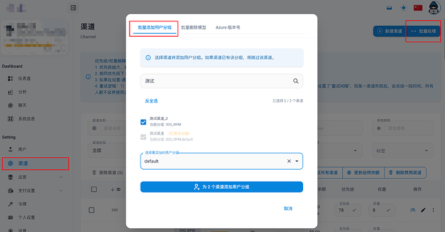Open more options dots in row 293
The width and height of the screenshot is (445, 232).
[433, 210]
